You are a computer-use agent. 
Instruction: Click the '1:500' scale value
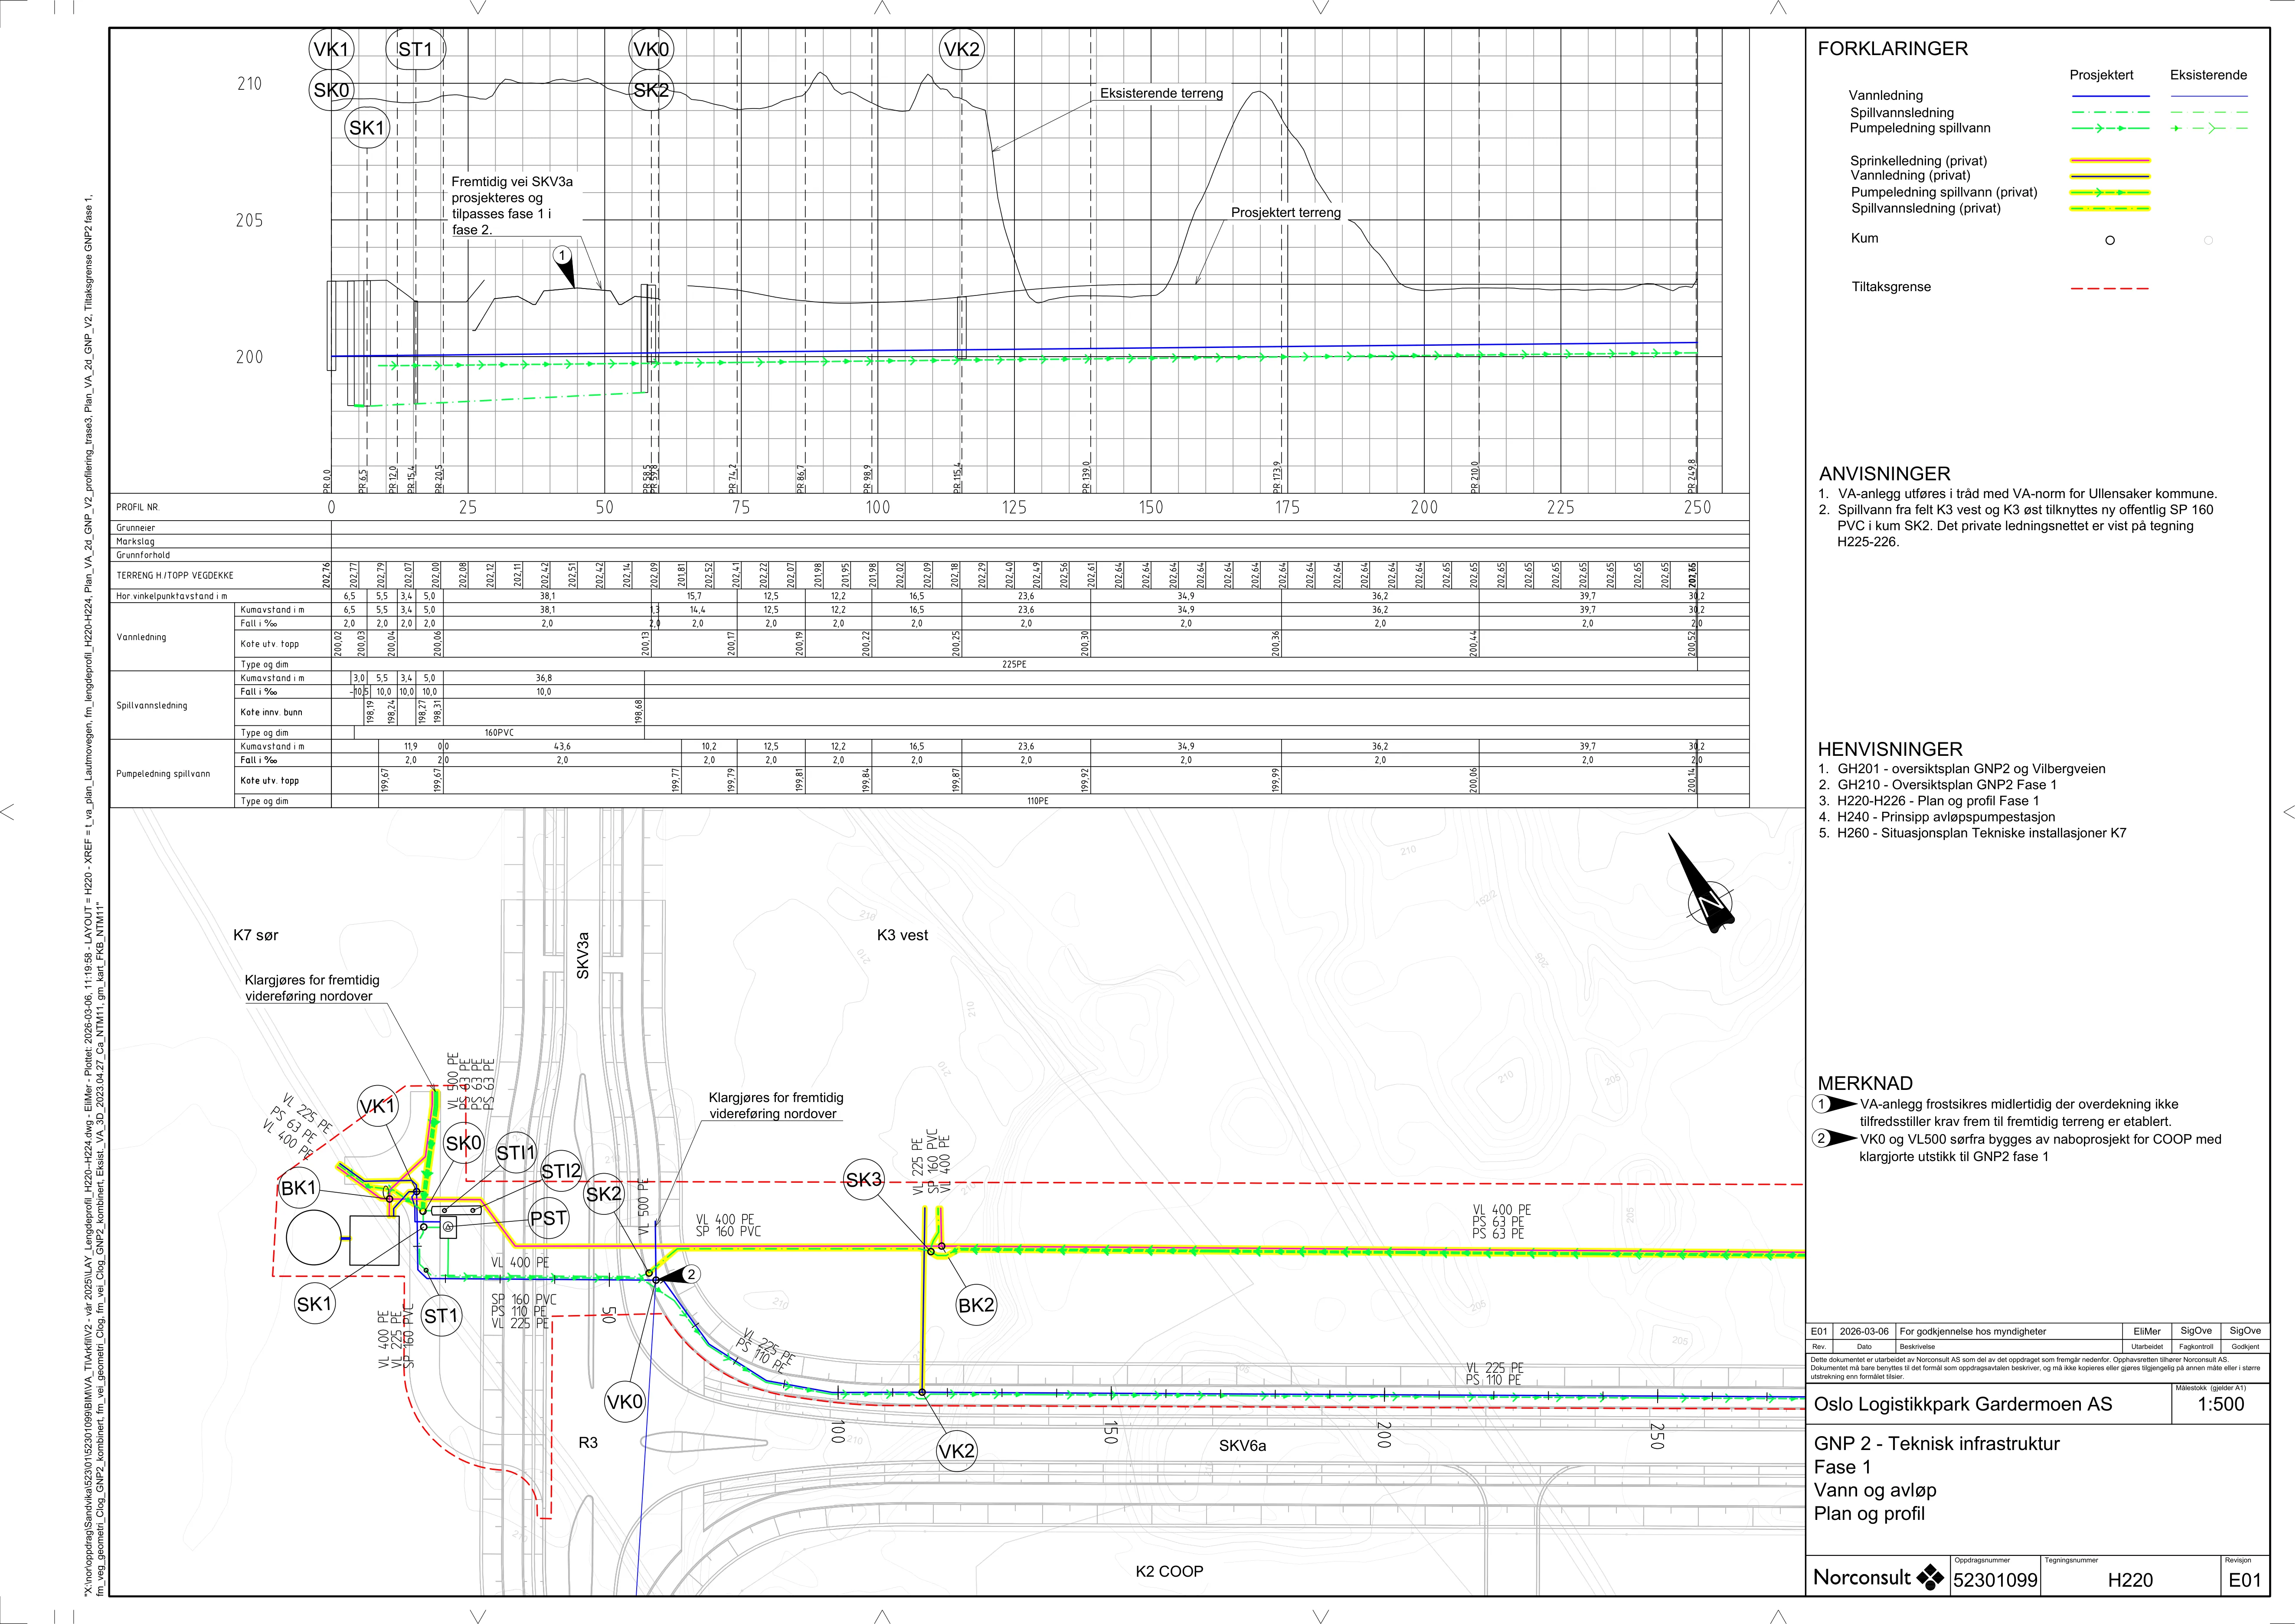[x=2220, y=1405]
